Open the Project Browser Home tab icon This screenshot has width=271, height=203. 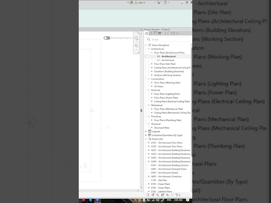(147, 33)
